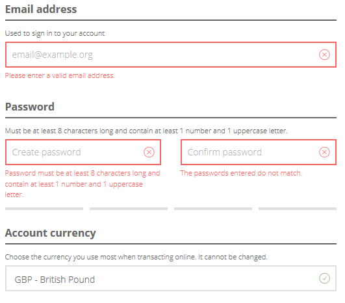The image size is (345, 303).
Task: Focus the Confirm password field
Action: (x=259, y=152)
